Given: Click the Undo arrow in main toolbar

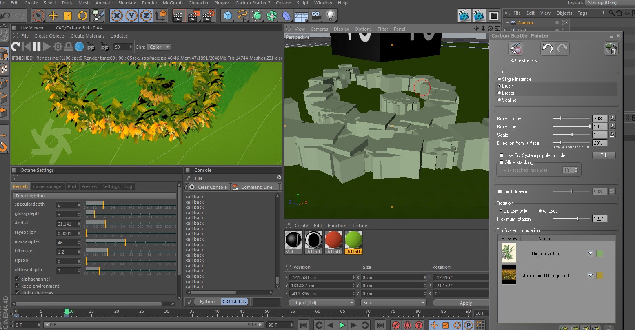Looking at the screenshot, I should pos(5,16).
